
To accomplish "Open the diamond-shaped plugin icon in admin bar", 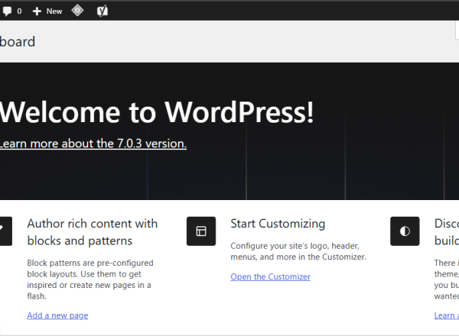I will tap(77, 11).
